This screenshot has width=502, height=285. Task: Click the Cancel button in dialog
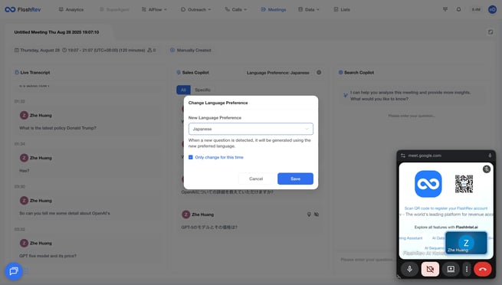coord(256,179)
